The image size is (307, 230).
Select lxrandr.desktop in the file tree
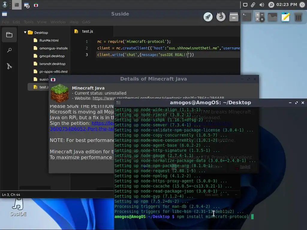point(49,64)
